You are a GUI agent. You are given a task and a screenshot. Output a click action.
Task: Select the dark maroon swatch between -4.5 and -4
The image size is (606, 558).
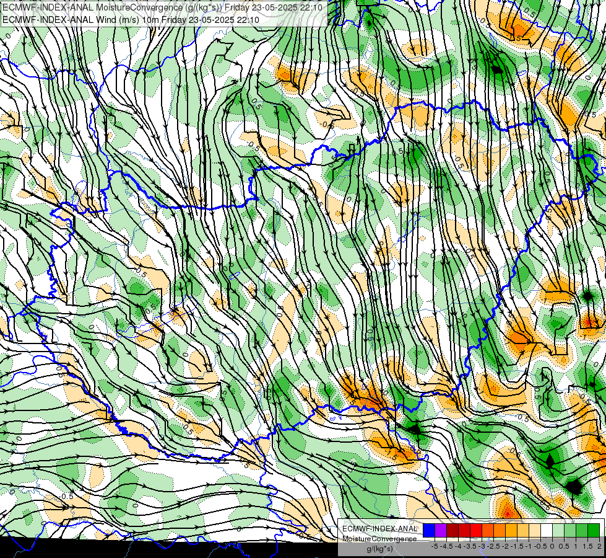452,531
